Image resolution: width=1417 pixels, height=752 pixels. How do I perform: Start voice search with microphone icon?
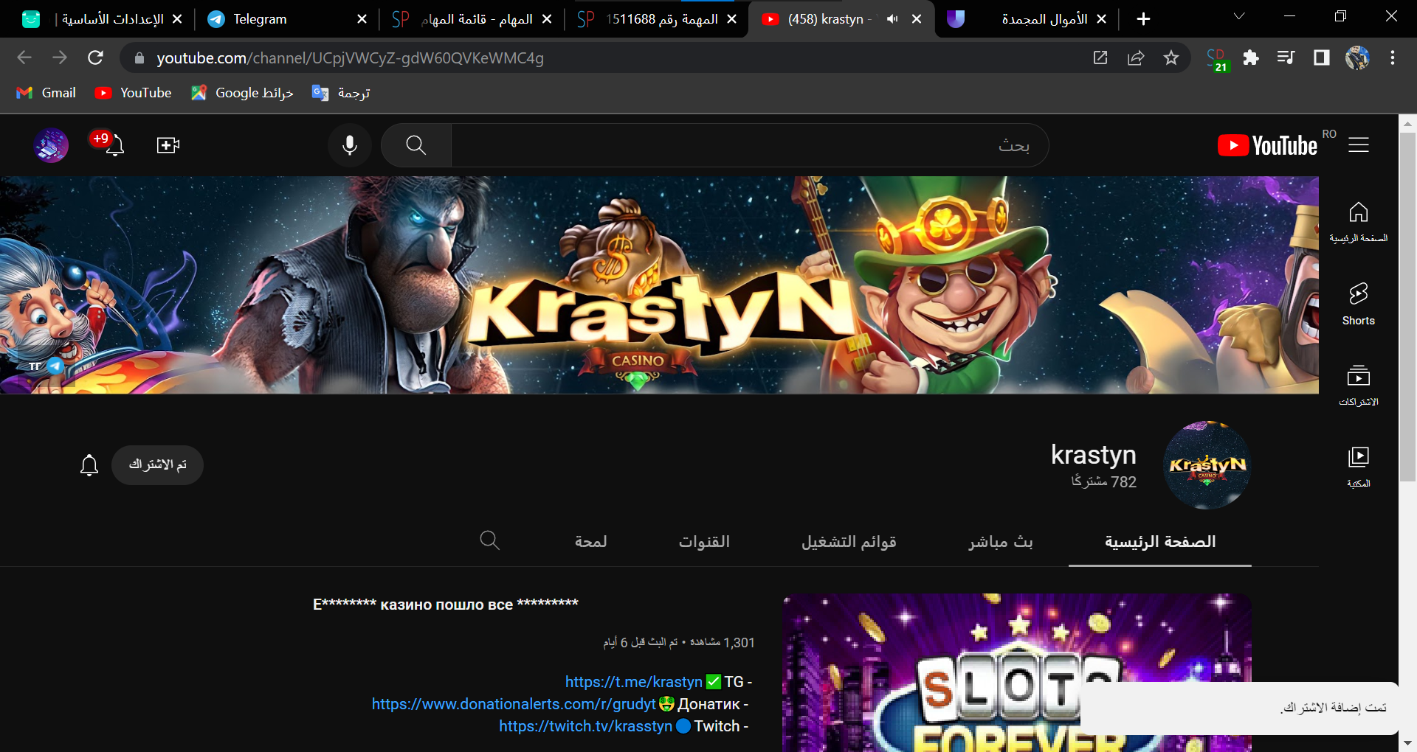coord(350,145)
